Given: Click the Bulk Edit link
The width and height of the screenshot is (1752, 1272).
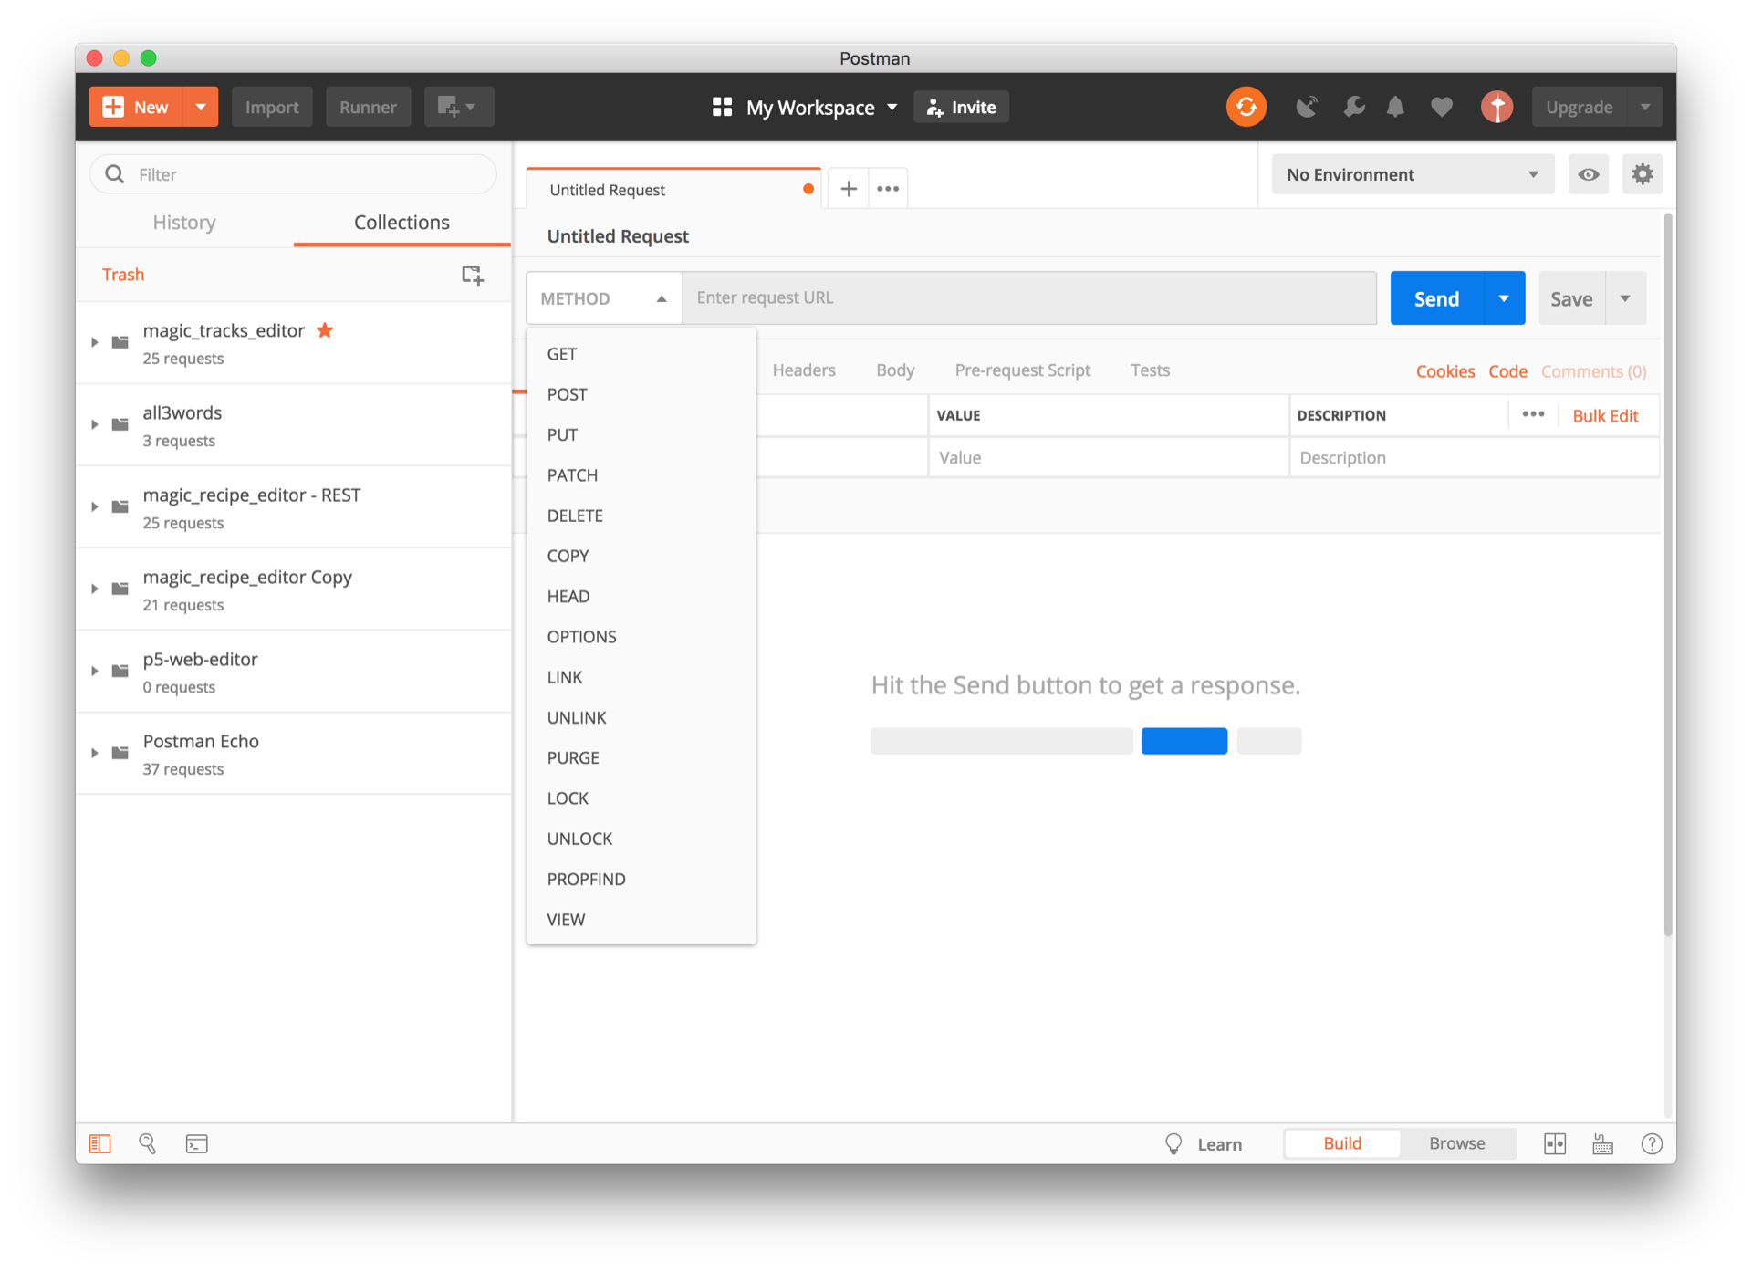Looking at the screenshot, I should [x=1605, y=415].
